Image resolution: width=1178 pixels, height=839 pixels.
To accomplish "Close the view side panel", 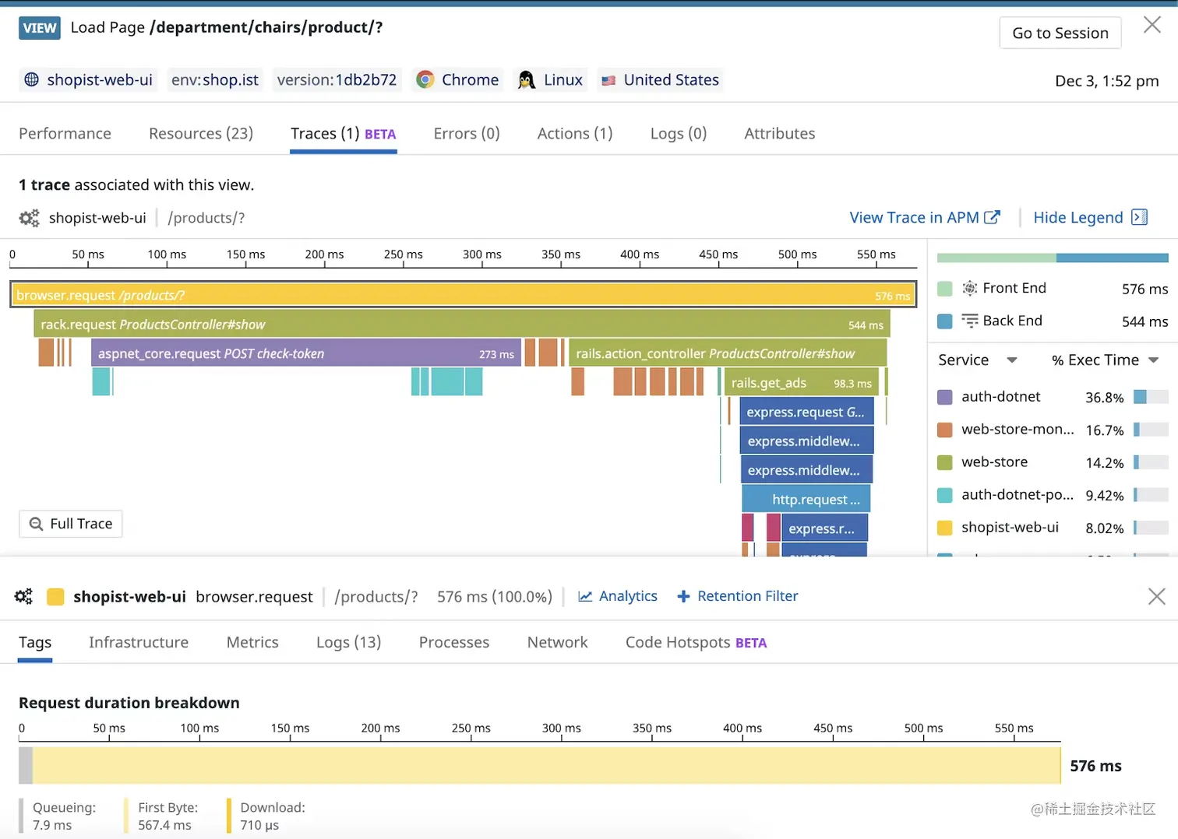I will point(1152,25).
